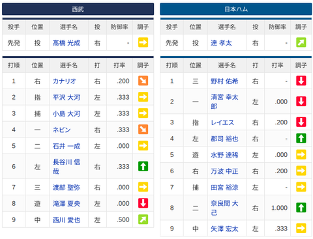Click 万波 中正's yellow condition arrow icon
Image resolution: width=313 pixels, height=239 pixels.
(301, 171)
